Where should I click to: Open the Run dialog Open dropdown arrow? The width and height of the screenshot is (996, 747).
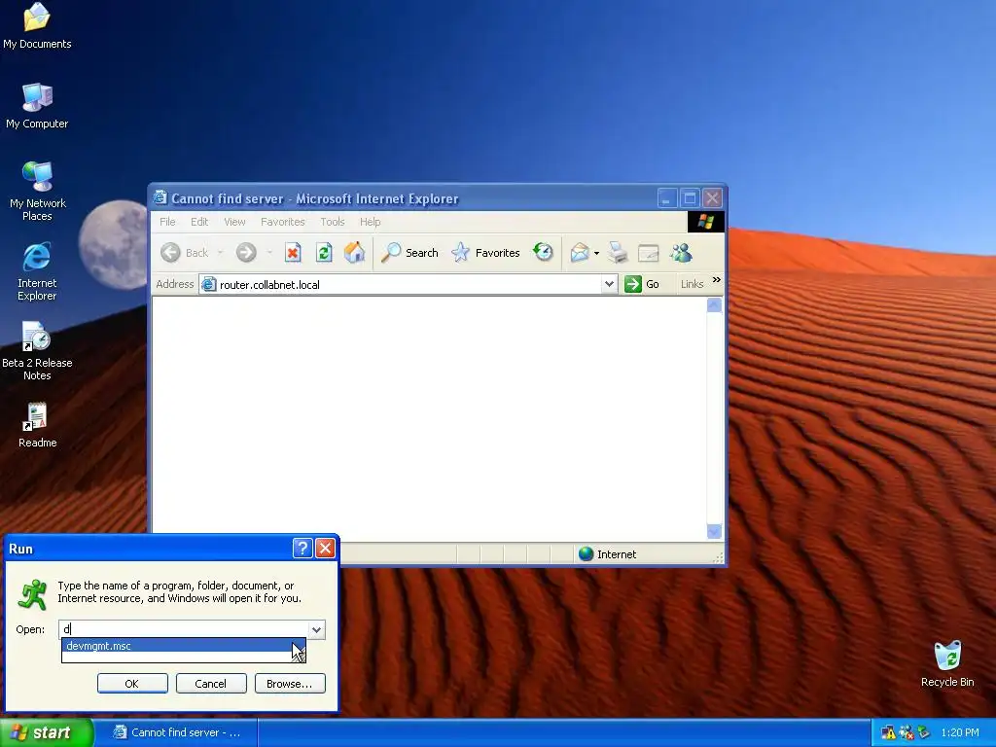pyautogui.click(x=316, y=629)
